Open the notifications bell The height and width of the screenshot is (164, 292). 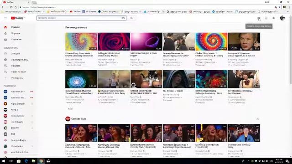coord(274,18)
